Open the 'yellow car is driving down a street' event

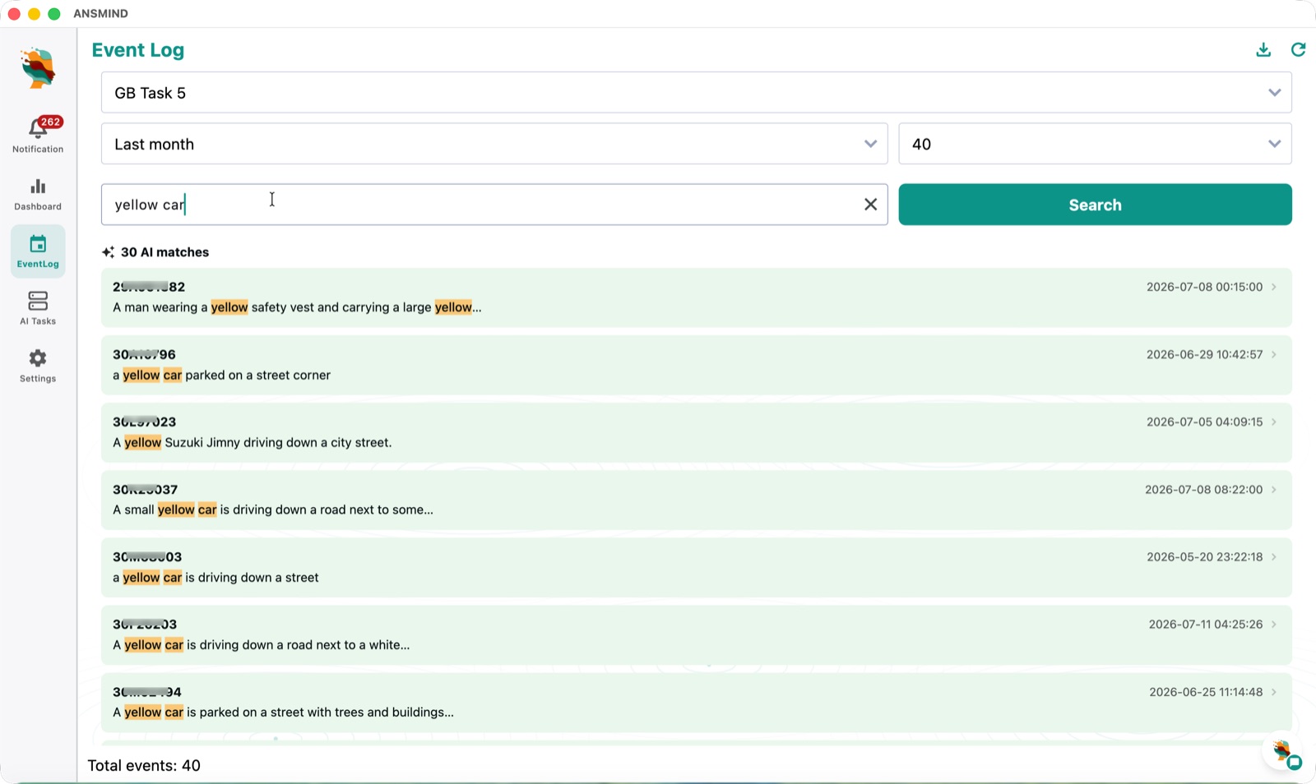[696, 567]
